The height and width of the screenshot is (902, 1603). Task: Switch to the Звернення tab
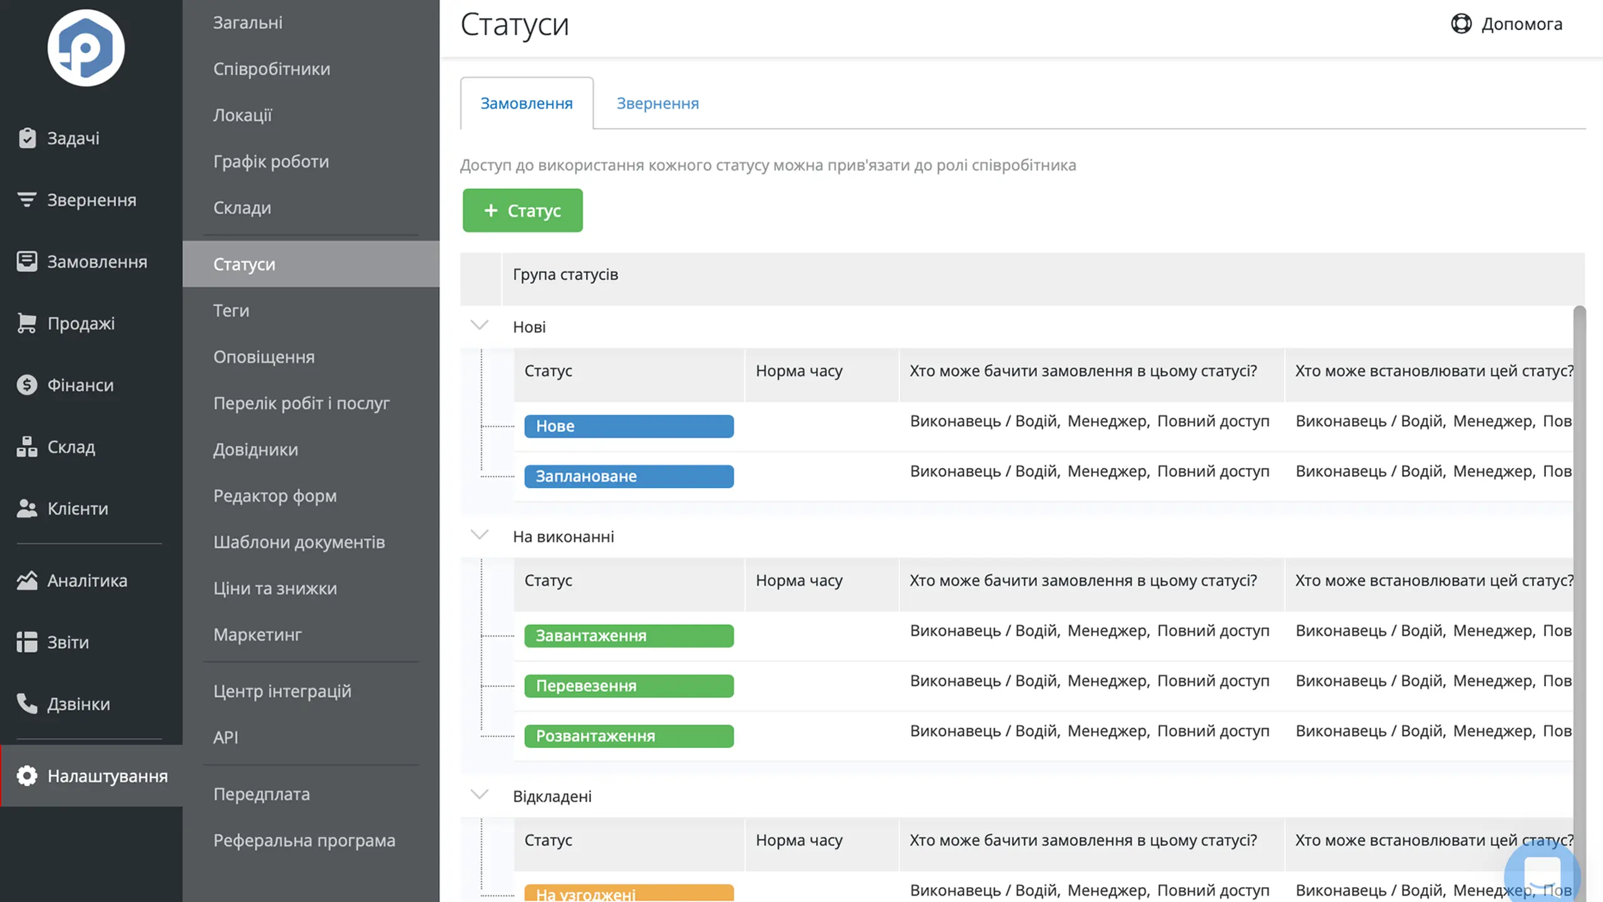(657, 103)
